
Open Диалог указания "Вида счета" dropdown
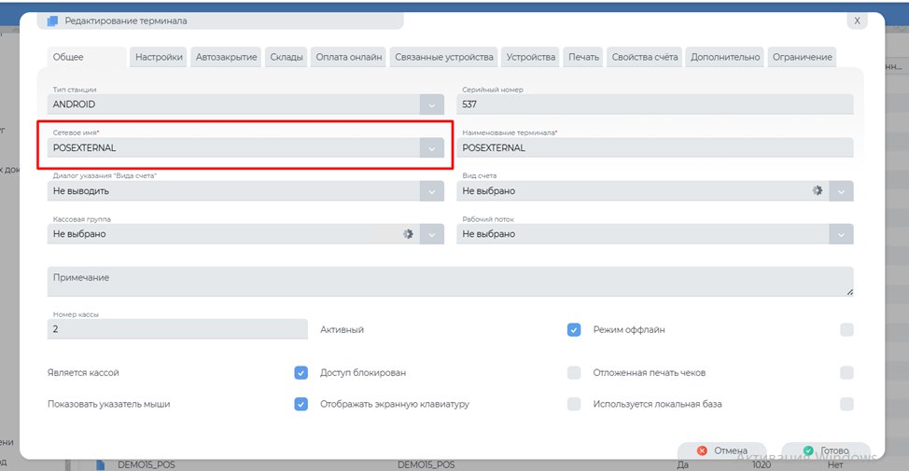431,190
